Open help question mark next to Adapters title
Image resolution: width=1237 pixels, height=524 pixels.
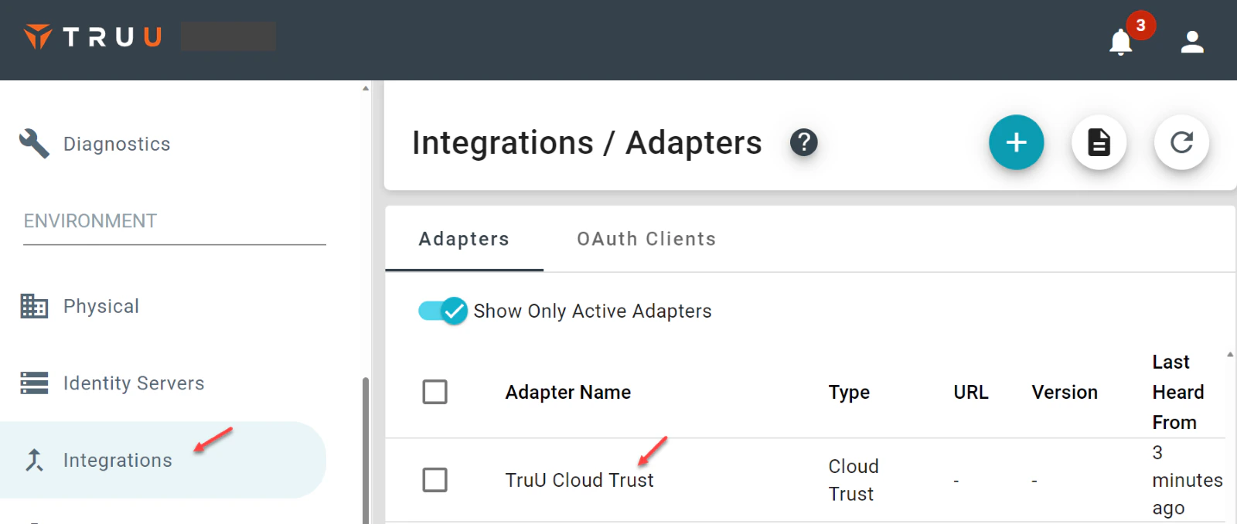[803, 142]
